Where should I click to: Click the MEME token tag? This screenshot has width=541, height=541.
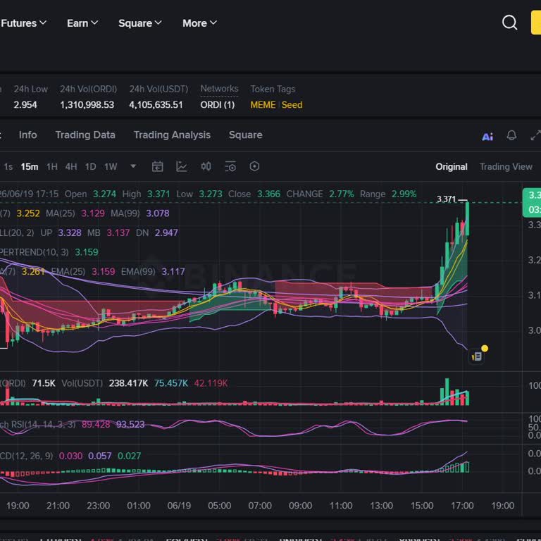pyautogui.click(x=263, y=105)
